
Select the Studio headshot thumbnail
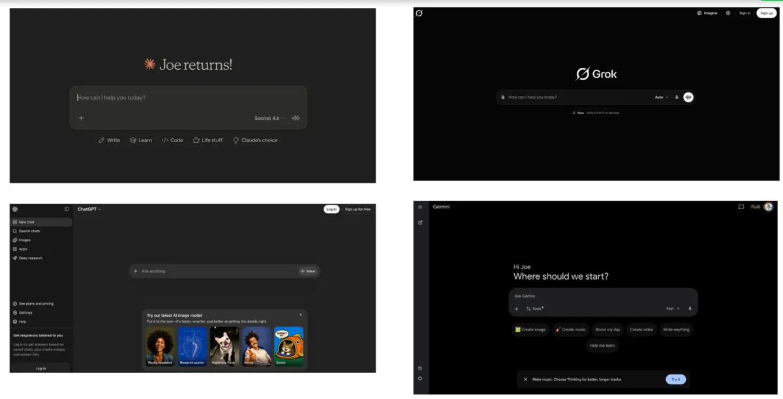pyautogui.click(x=160, y=346)
